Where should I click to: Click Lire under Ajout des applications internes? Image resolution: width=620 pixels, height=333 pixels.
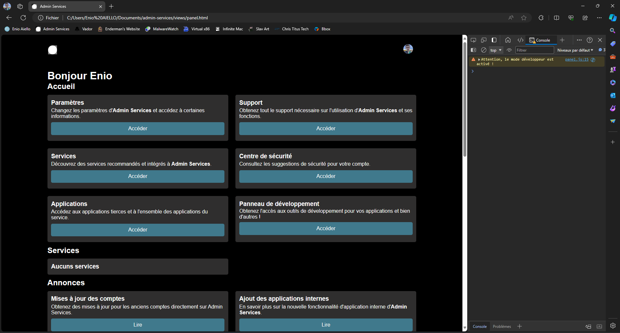[x=326, y=325]
